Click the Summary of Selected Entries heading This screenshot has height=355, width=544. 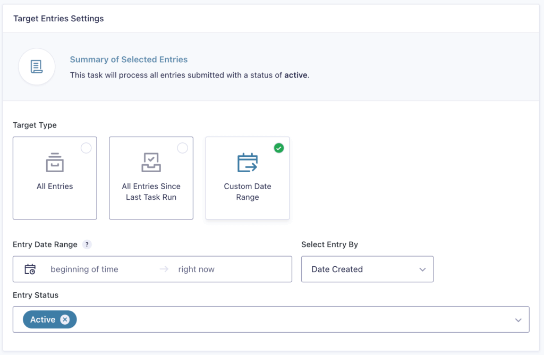click(x=129, y=60)
